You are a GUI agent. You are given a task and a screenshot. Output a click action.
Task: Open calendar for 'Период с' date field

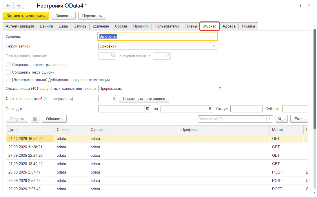point(147,109)
